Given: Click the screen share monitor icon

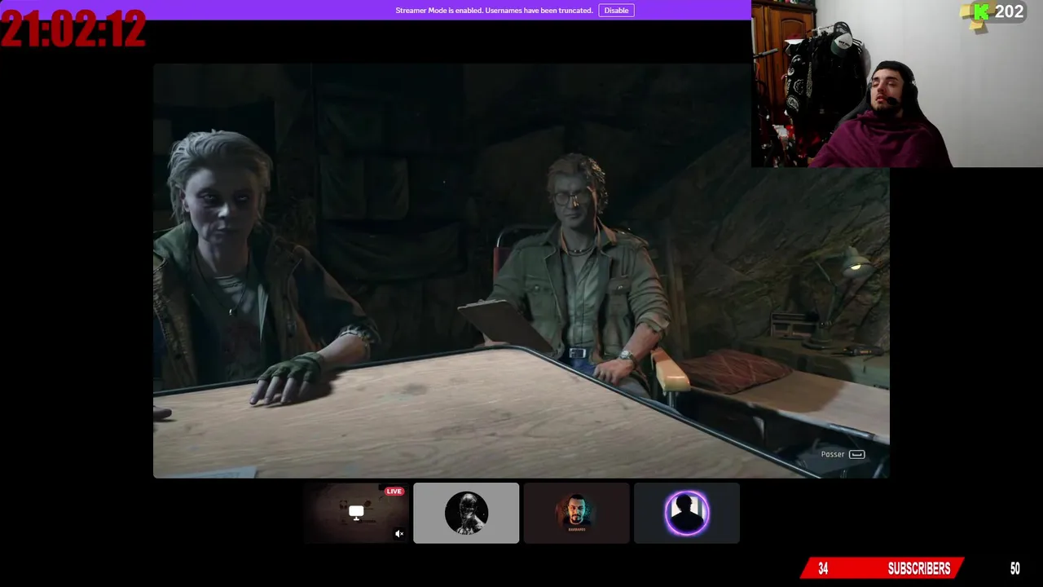Looking at the screenshot, I should tap(356, 512).
